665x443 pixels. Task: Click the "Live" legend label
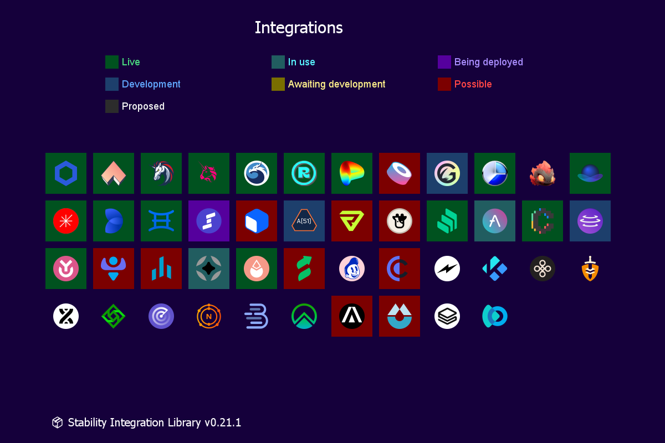click(131, 62)
